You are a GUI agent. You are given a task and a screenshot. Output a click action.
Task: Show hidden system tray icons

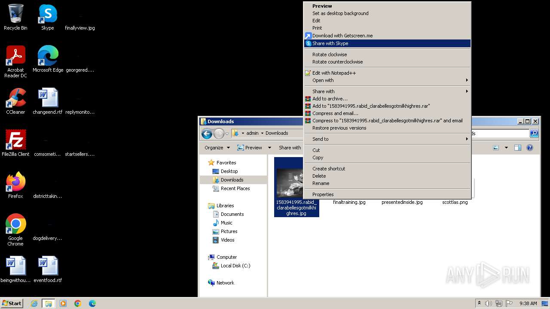pyautogui.click(x=479, y=303)
